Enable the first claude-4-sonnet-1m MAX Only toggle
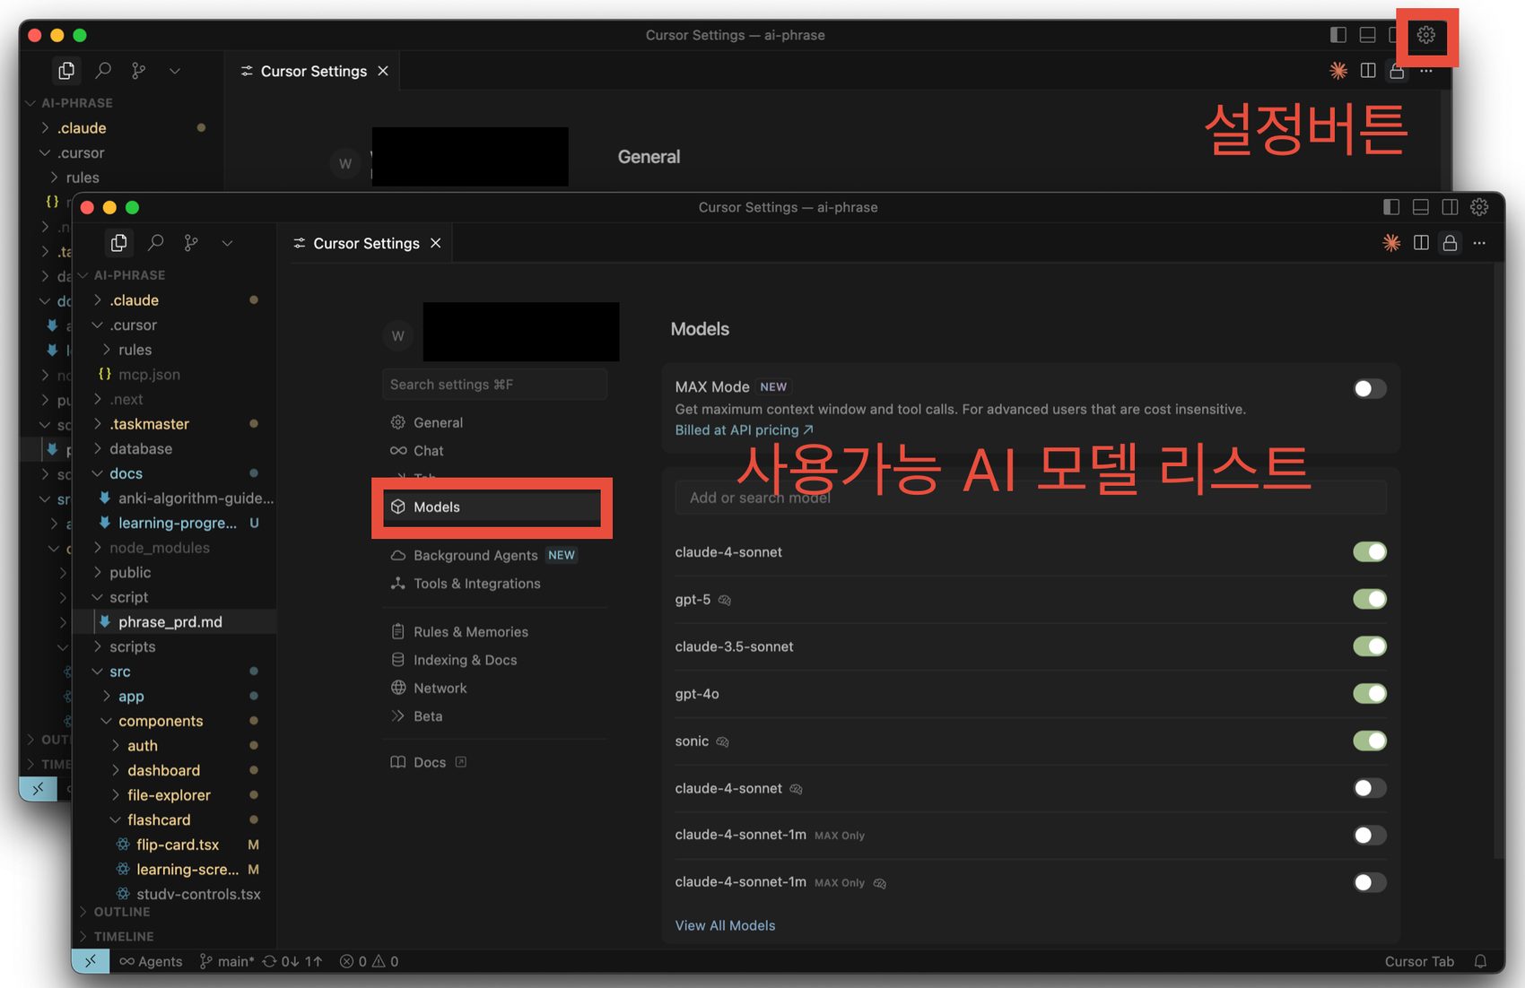1525x988 pixels. coord(1369,835)
